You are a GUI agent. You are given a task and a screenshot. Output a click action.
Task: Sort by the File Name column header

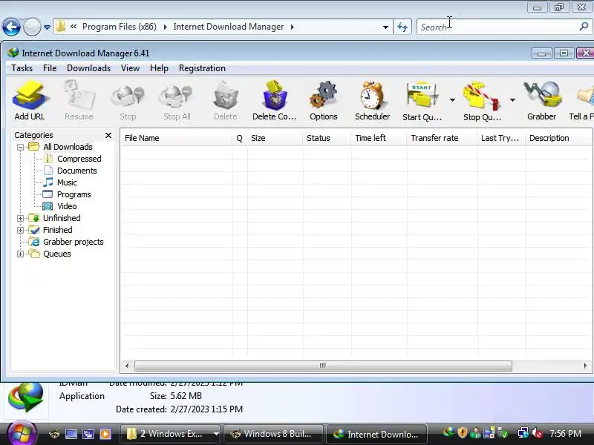click(x=177, y=138)
